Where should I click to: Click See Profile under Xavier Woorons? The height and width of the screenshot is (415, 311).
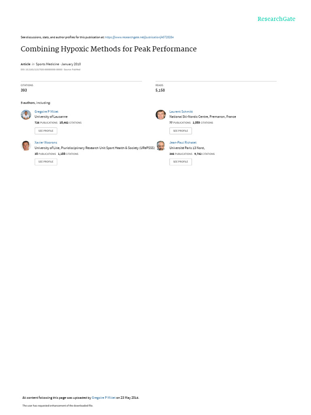[46, 162]
